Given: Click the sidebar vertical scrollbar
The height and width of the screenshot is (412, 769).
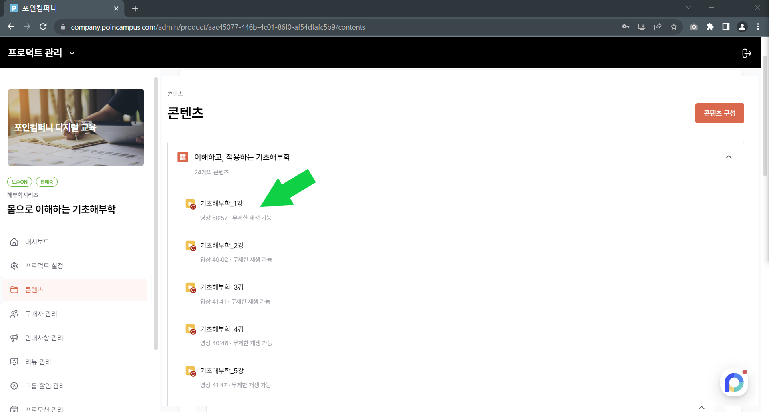Looking at the screenshot, I should (156, 214).
